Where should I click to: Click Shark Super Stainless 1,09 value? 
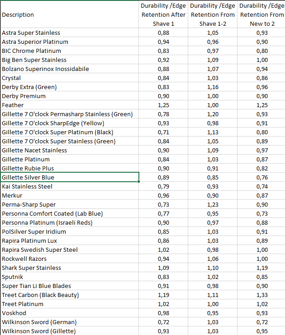click(163, 268)
